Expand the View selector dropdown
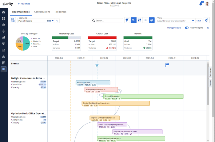The image size is (215, 142). click(193, 21)
